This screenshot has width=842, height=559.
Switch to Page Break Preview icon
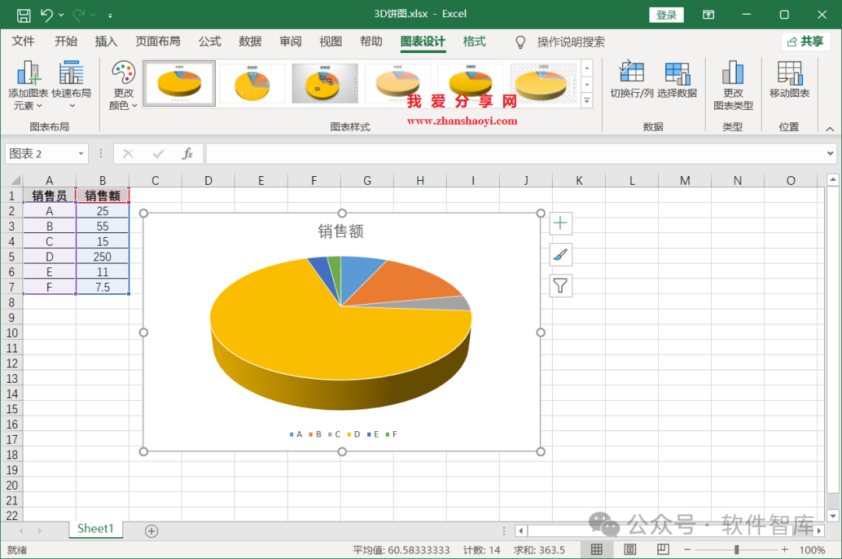coord(663,550)
